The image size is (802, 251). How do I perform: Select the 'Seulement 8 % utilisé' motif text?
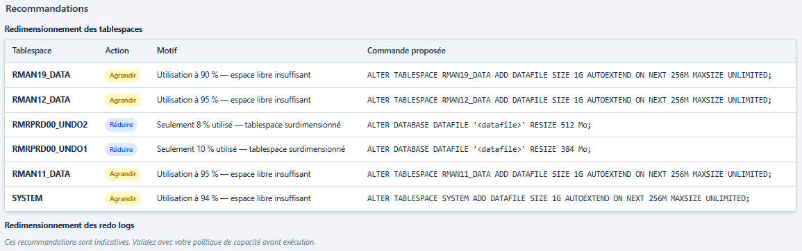(x=249, y=125)
